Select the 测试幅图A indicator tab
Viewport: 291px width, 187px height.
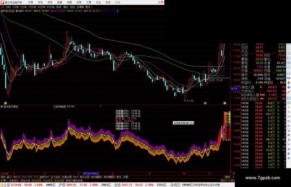coord(97,177)
